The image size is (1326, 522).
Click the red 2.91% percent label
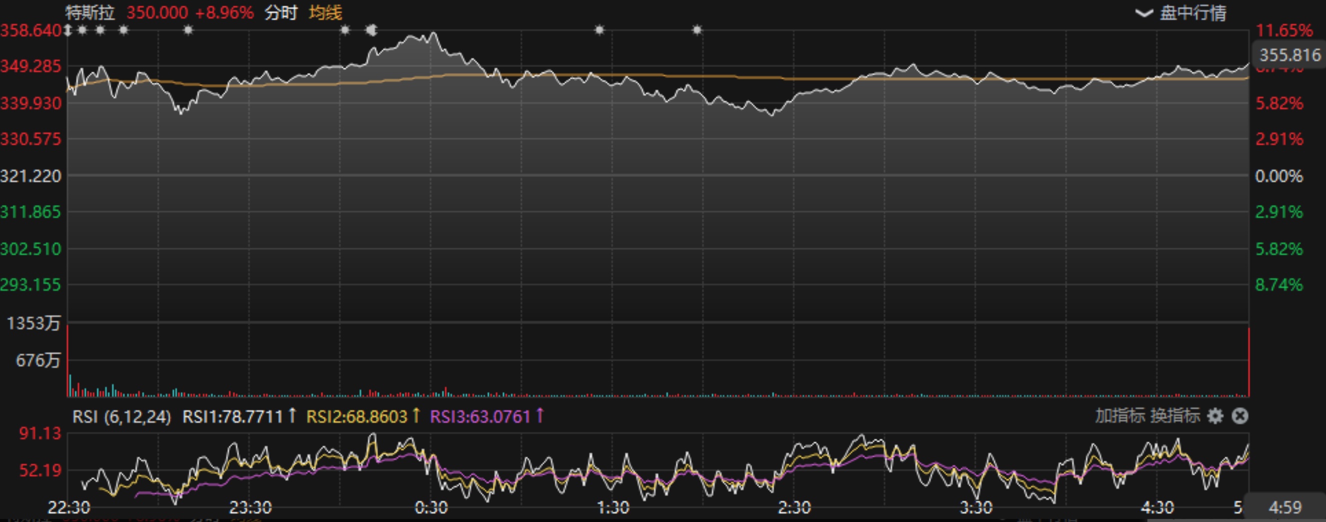click(1279, 139)
